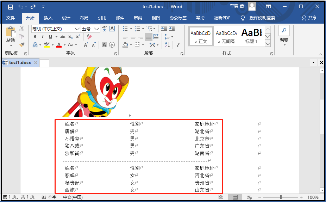The height and width of the screenshot is (202, 326).
Task: Zoom in using the plus button
Action: click(x=301, y=197)
